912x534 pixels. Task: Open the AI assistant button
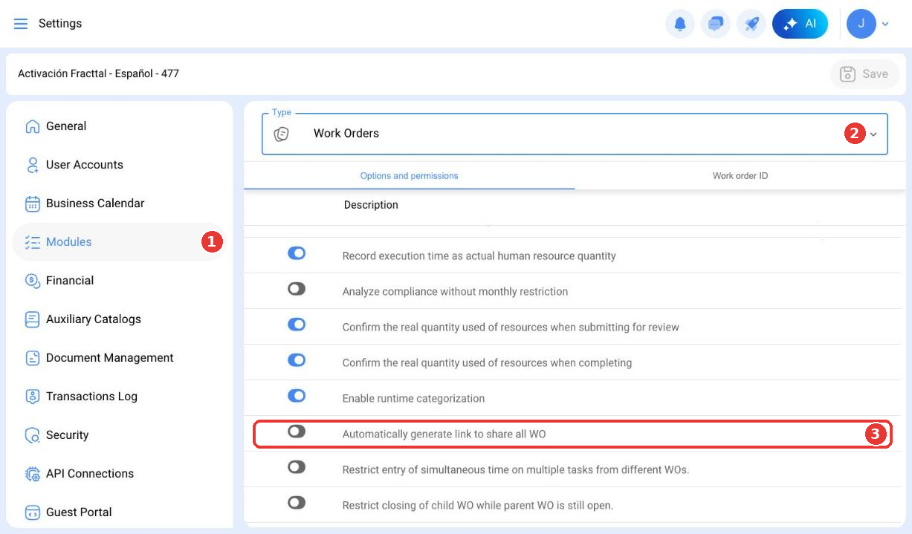(800, 24)
